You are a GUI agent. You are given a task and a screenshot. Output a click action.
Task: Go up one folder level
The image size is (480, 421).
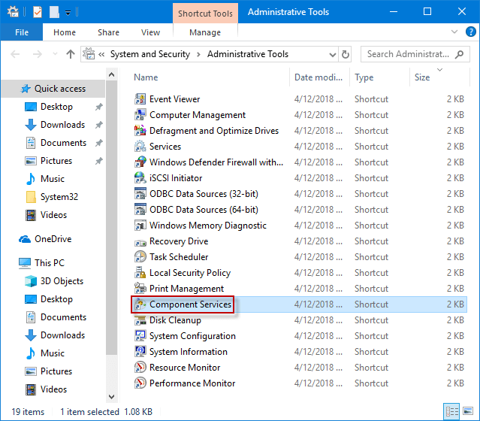pos(71,54)
